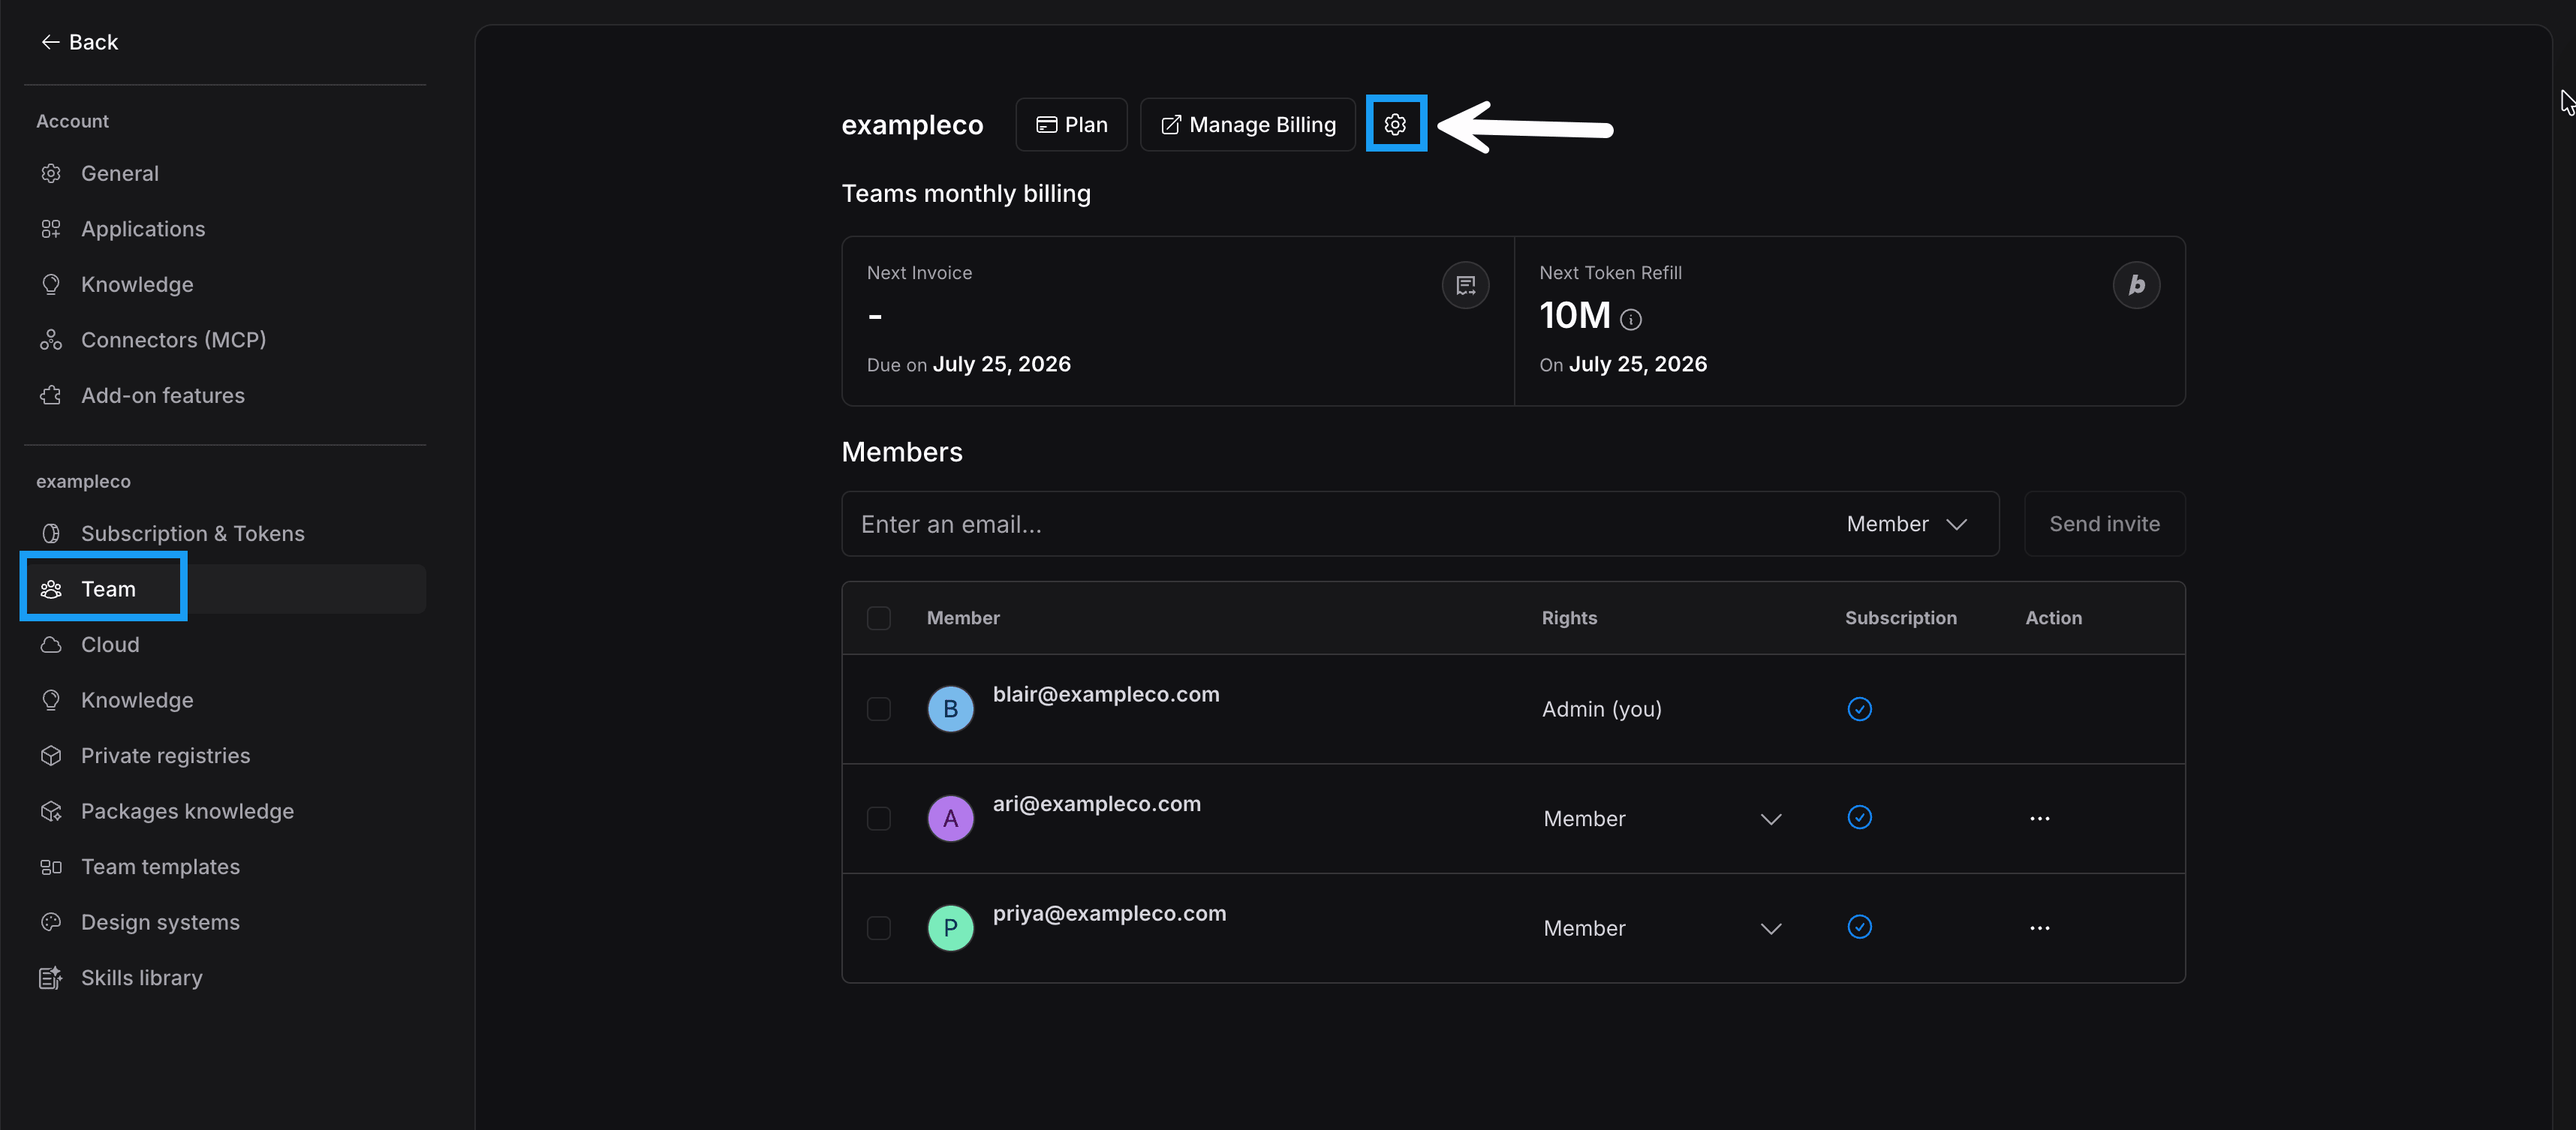This screenshot has height=1130, width=2576.
Task: Click the Action column header
Action: [2053, 618]
